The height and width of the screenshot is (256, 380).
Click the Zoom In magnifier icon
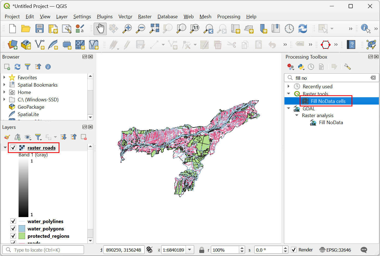[x=127, y=29]
